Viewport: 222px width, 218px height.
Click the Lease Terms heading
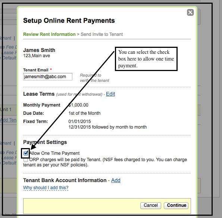(x=39, y=94)
